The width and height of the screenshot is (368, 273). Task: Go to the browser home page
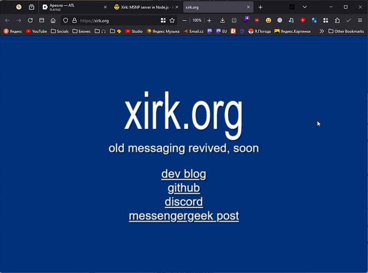click(x=53, y=21)
